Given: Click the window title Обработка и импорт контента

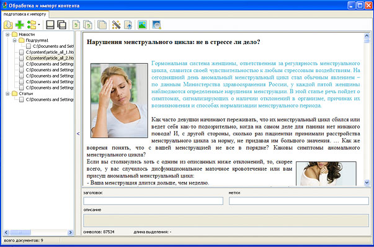Looking at the screenshot, I should click(x=45, y=6).
